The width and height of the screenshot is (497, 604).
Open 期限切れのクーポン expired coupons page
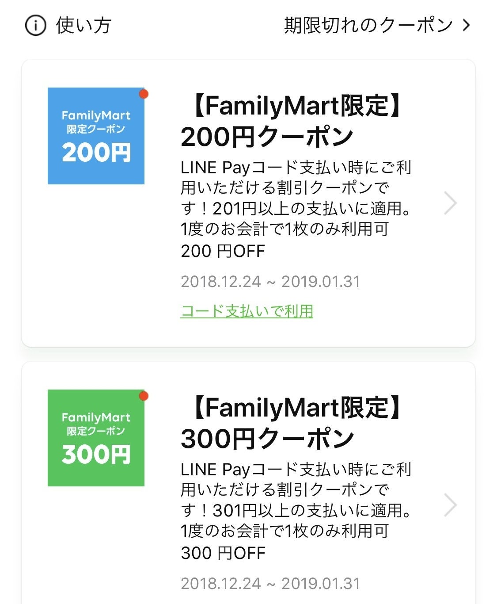point(368,26)
